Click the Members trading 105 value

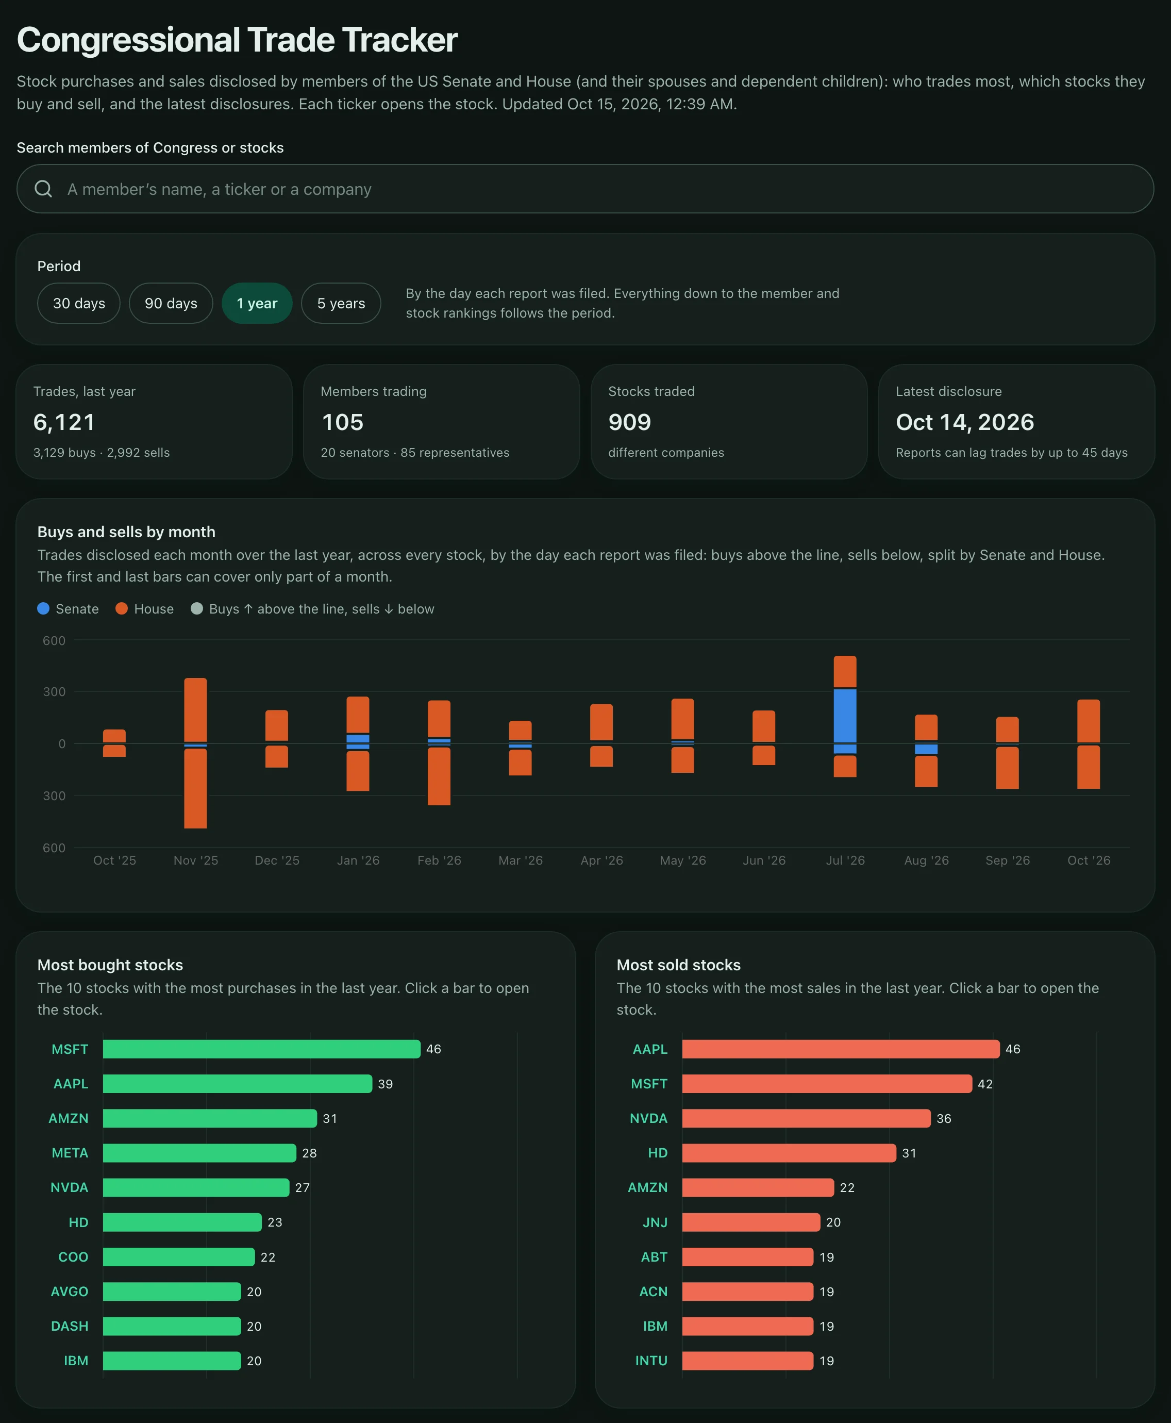coord(343,422)
